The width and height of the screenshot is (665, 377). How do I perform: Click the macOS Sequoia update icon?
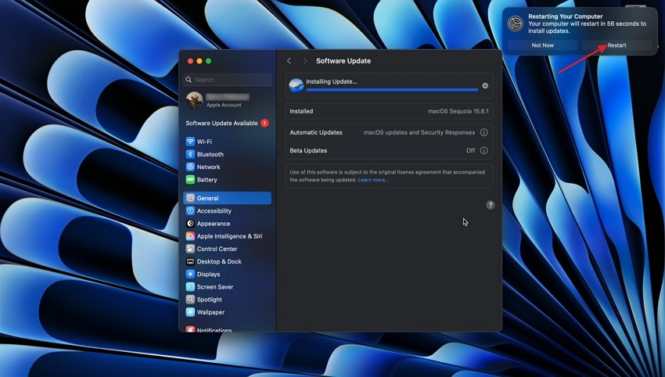[x=296, y=85]
